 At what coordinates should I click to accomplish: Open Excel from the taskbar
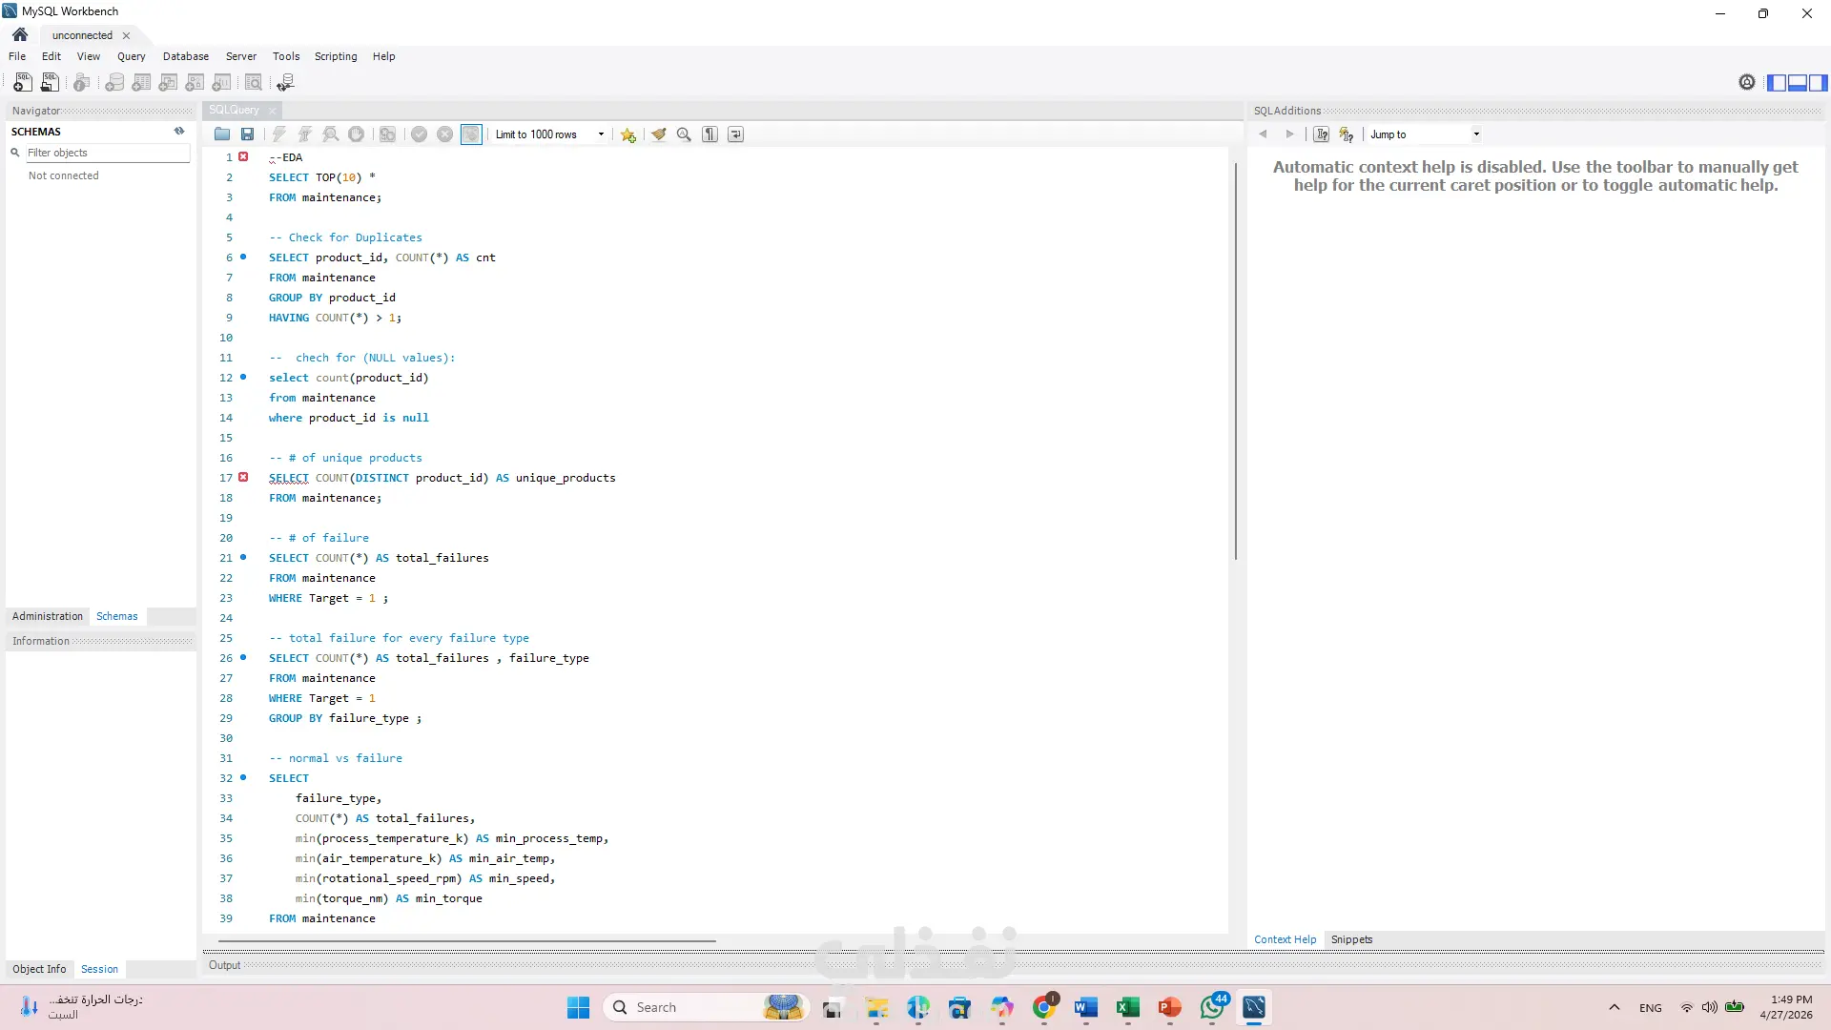tap(1127, 1007)
